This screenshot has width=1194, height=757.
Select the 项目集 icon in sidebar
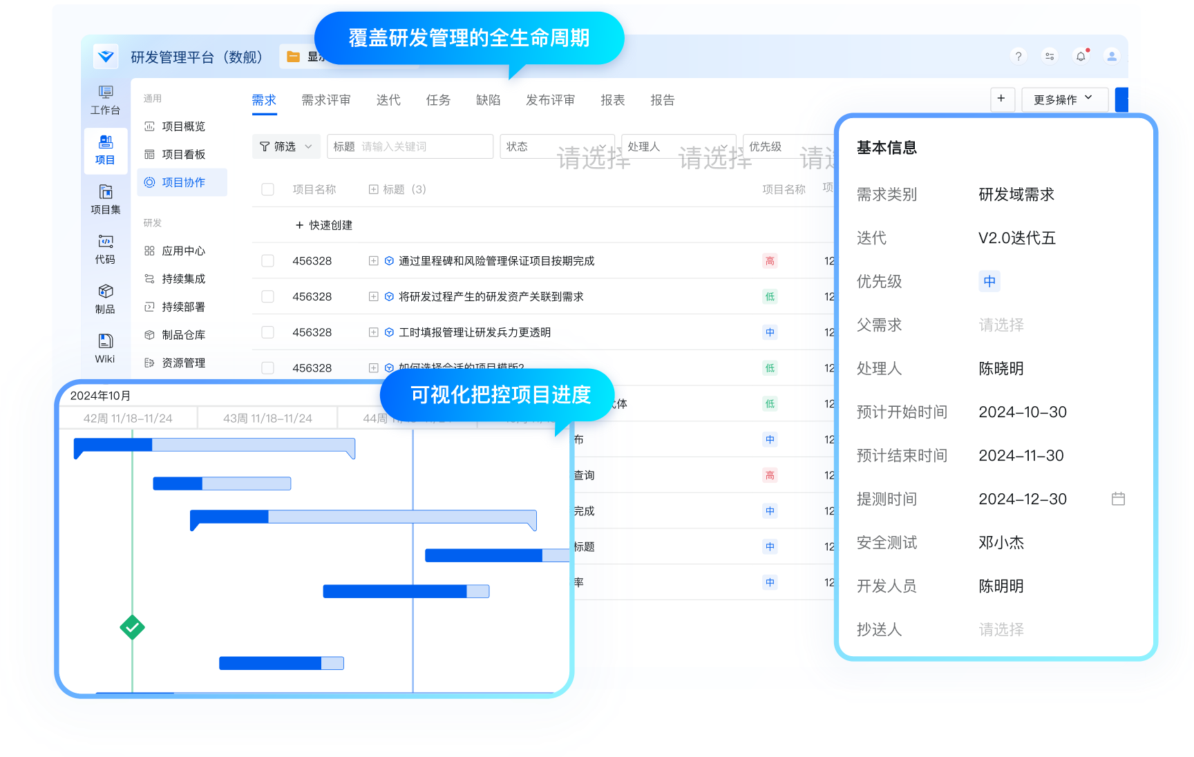105,199
